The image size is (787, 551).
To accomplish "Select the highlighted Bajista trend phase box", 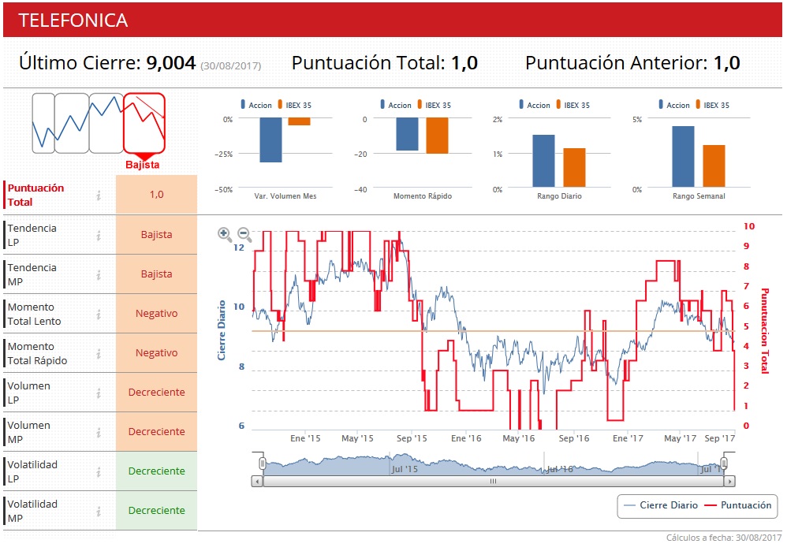I will point(144,123).
